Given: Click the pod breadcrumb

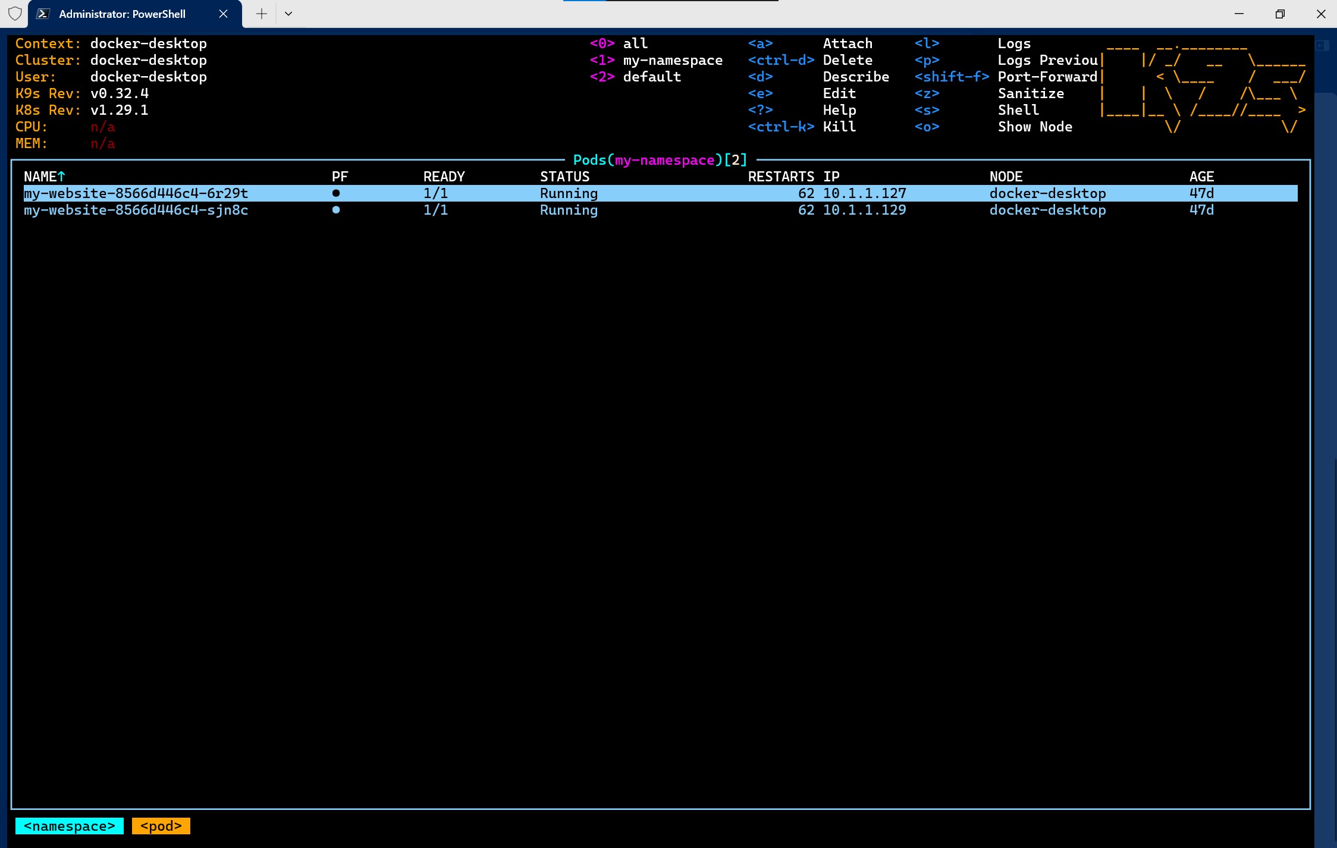Looking at the screenshot, I should [x=161, y=826].
